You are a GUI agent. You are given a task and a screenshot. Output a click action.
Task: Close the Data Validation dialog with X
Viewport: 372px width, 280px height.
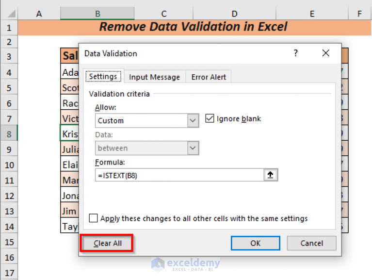click(x=326, y=53)
